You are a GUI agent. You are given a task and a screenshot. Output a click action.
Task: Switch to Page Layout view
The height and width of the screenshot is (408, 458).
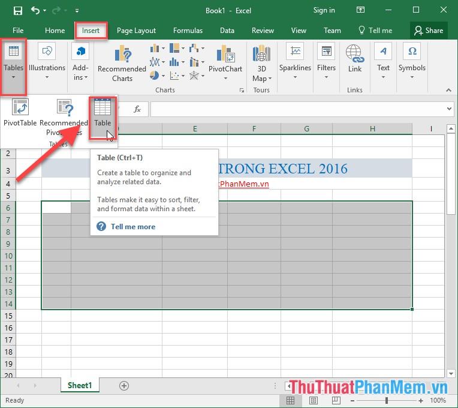pyautogui.click(x=314, y=400)
